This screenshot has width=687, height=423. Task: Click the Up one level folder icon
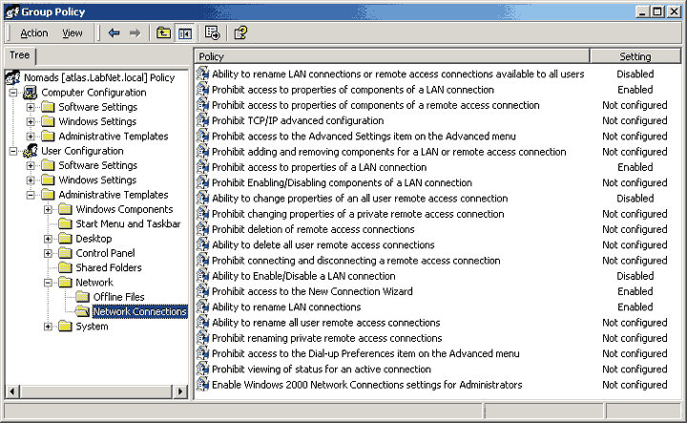tap(164, 33)
